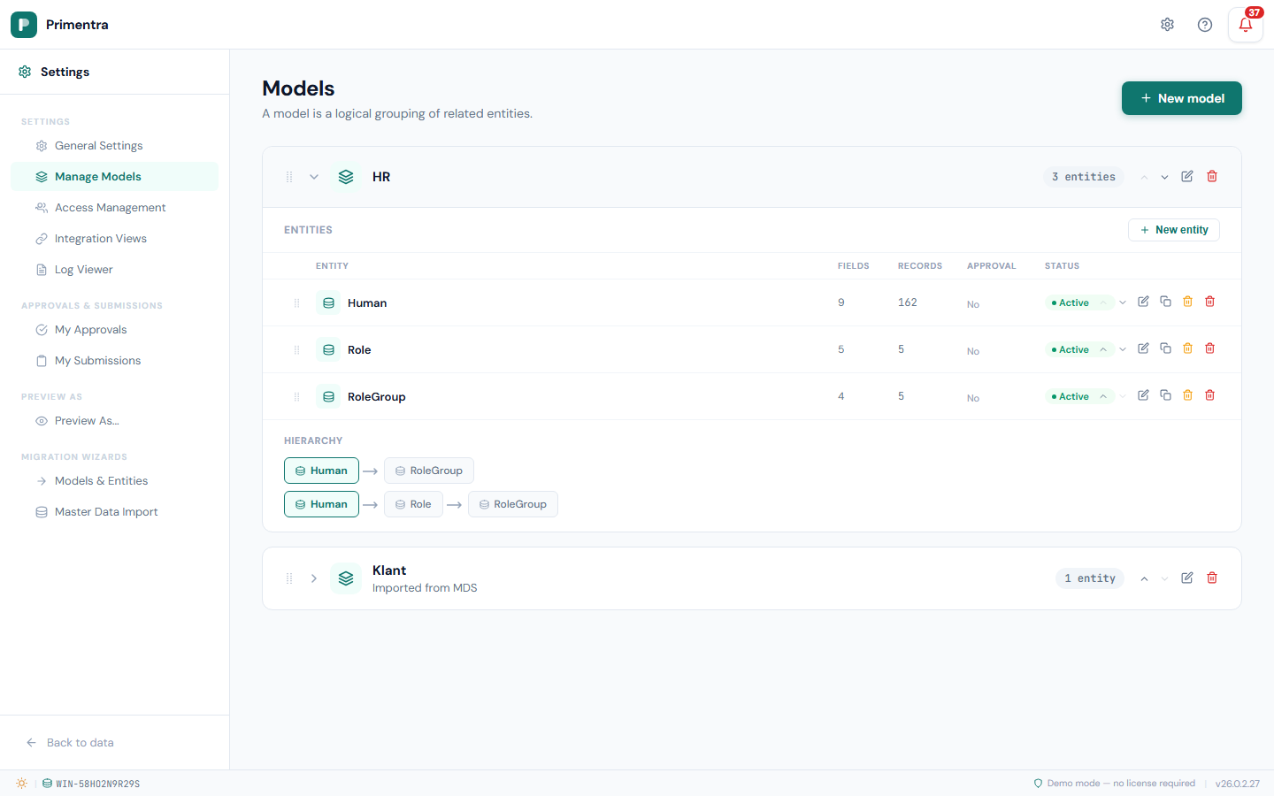Image resolution: width=1274 pixels, height=796 pixels.
Task: Delete the Klant model
Action: (1211, 578)
